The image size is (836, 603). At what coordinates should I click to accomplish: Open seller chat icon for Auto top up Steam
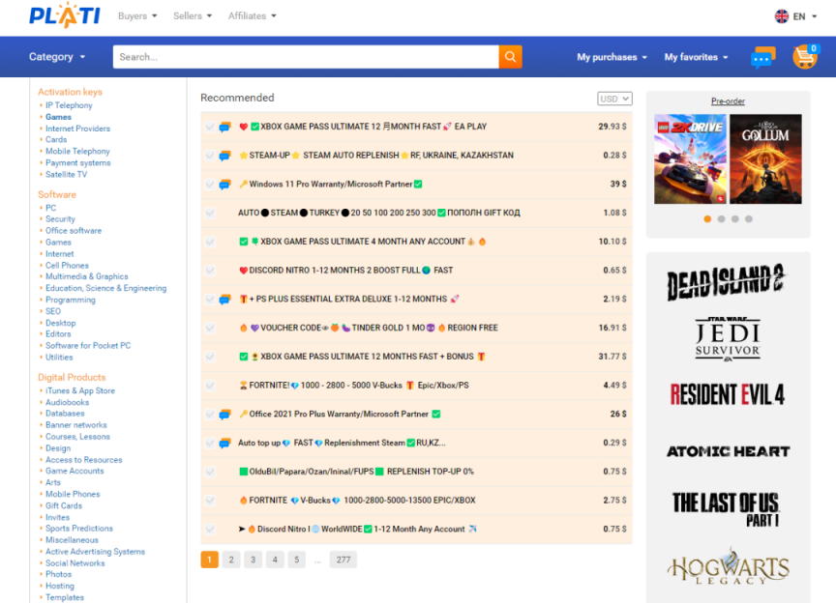point(225,444)
